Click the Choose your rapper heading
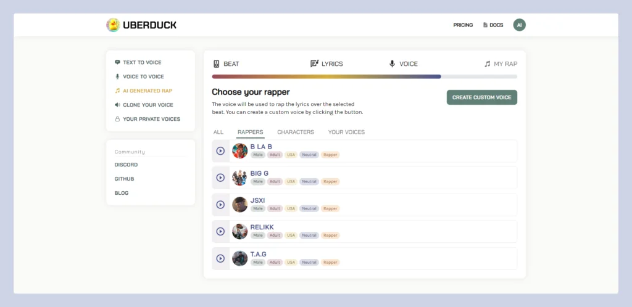The width and height of the screenshot is (632, 307). (251, 92)
